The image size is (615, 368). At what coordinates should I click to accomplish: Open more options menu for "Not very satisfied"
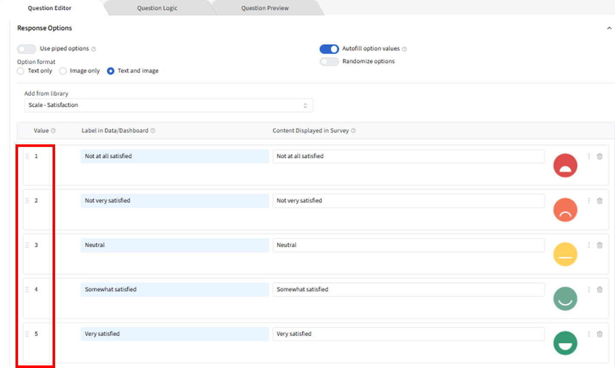(x=589, y=201)
